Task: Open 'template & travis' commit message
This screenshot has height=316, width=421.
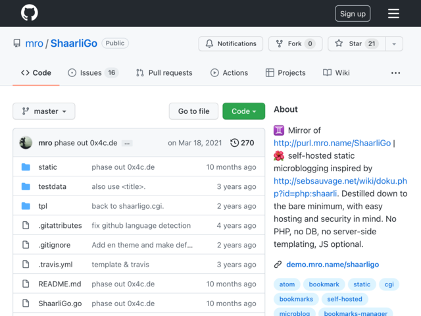Action: [x=120, y=265]
